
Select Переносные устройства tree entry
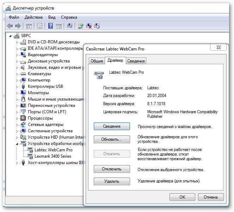tap(51, 105)
